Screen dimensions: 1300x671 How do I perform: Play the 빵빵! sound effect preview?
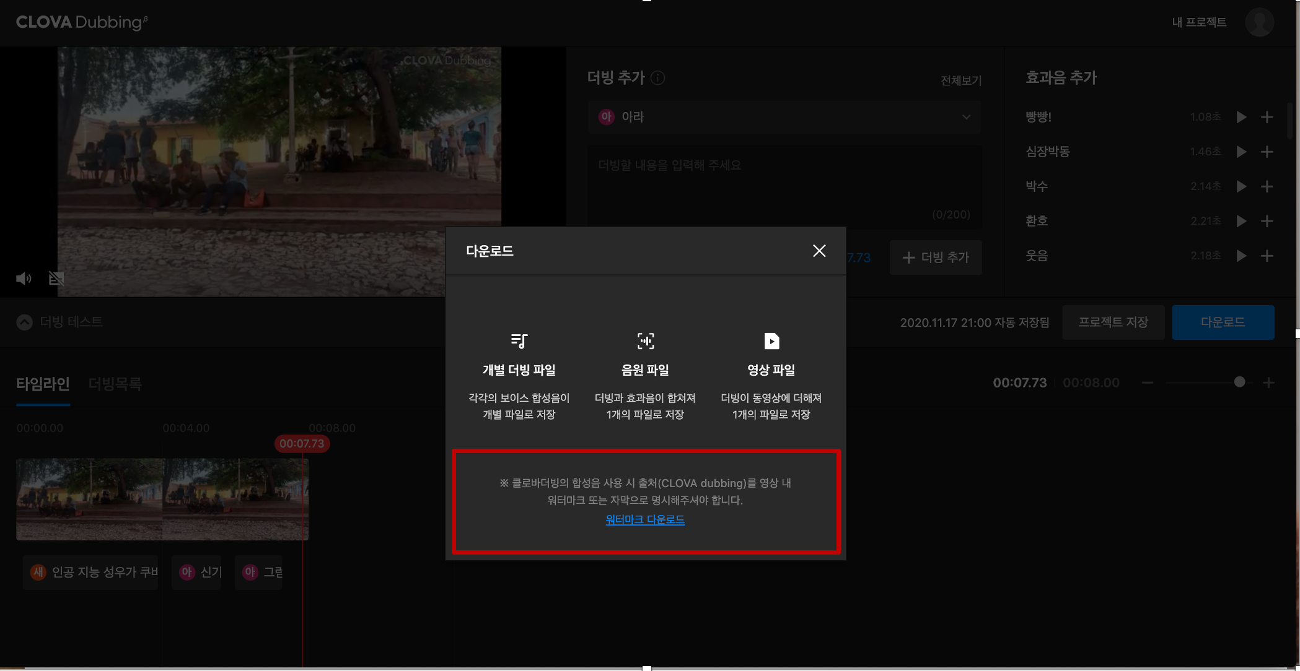1241,117
